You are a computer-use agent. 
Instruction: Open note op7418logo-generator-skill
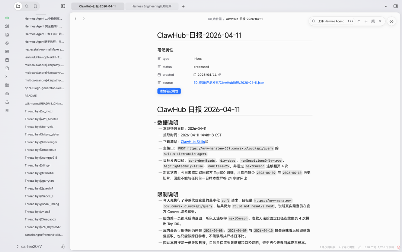pos(43,88)
